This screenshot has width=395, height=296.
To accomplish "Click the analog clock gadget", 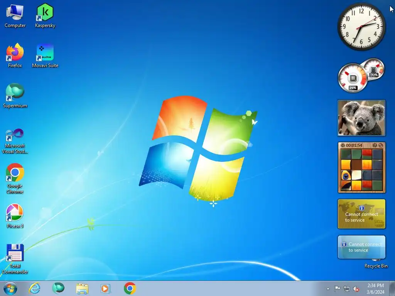I will [361, 27].
